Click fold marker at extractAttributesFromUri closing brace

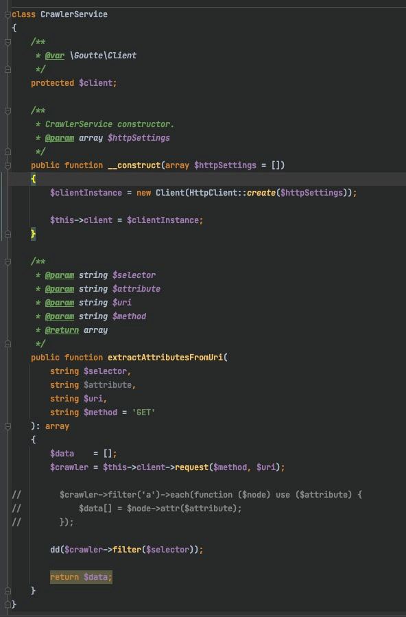(8, 591)
